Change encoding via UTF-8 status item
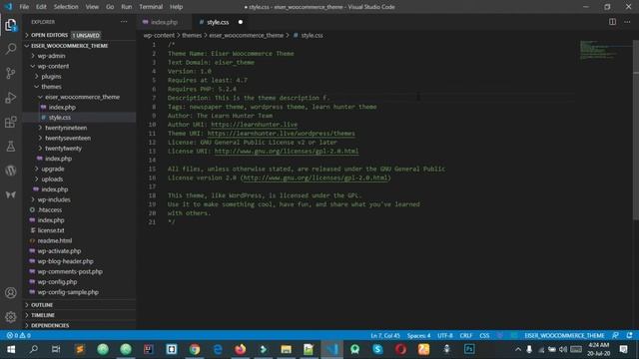639x359 pixels. click(445, 335)
